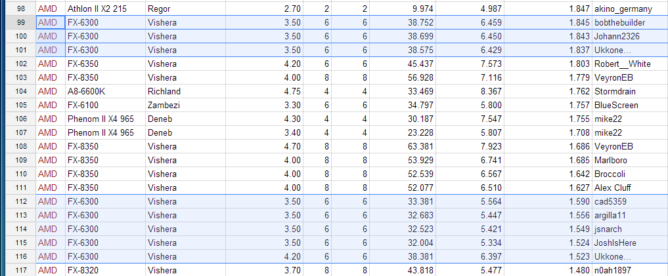Click the 'Phenom II X4 965' cell in row 106
The width and height of the screenshot is (668, 276).
105,119
